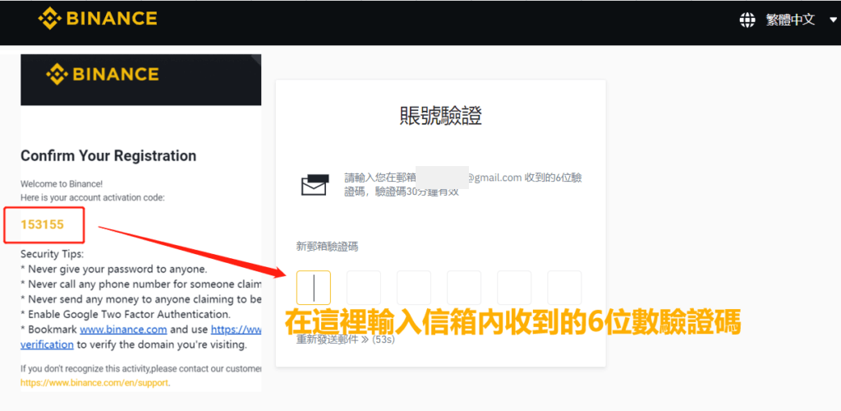Image resolution: width=841 pixels, height=411 pixels.
Task: Click the Confirm Your Registration heading
Action: [x=108, y=156]
